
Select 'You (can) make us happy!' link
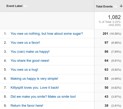pos(30,52)
